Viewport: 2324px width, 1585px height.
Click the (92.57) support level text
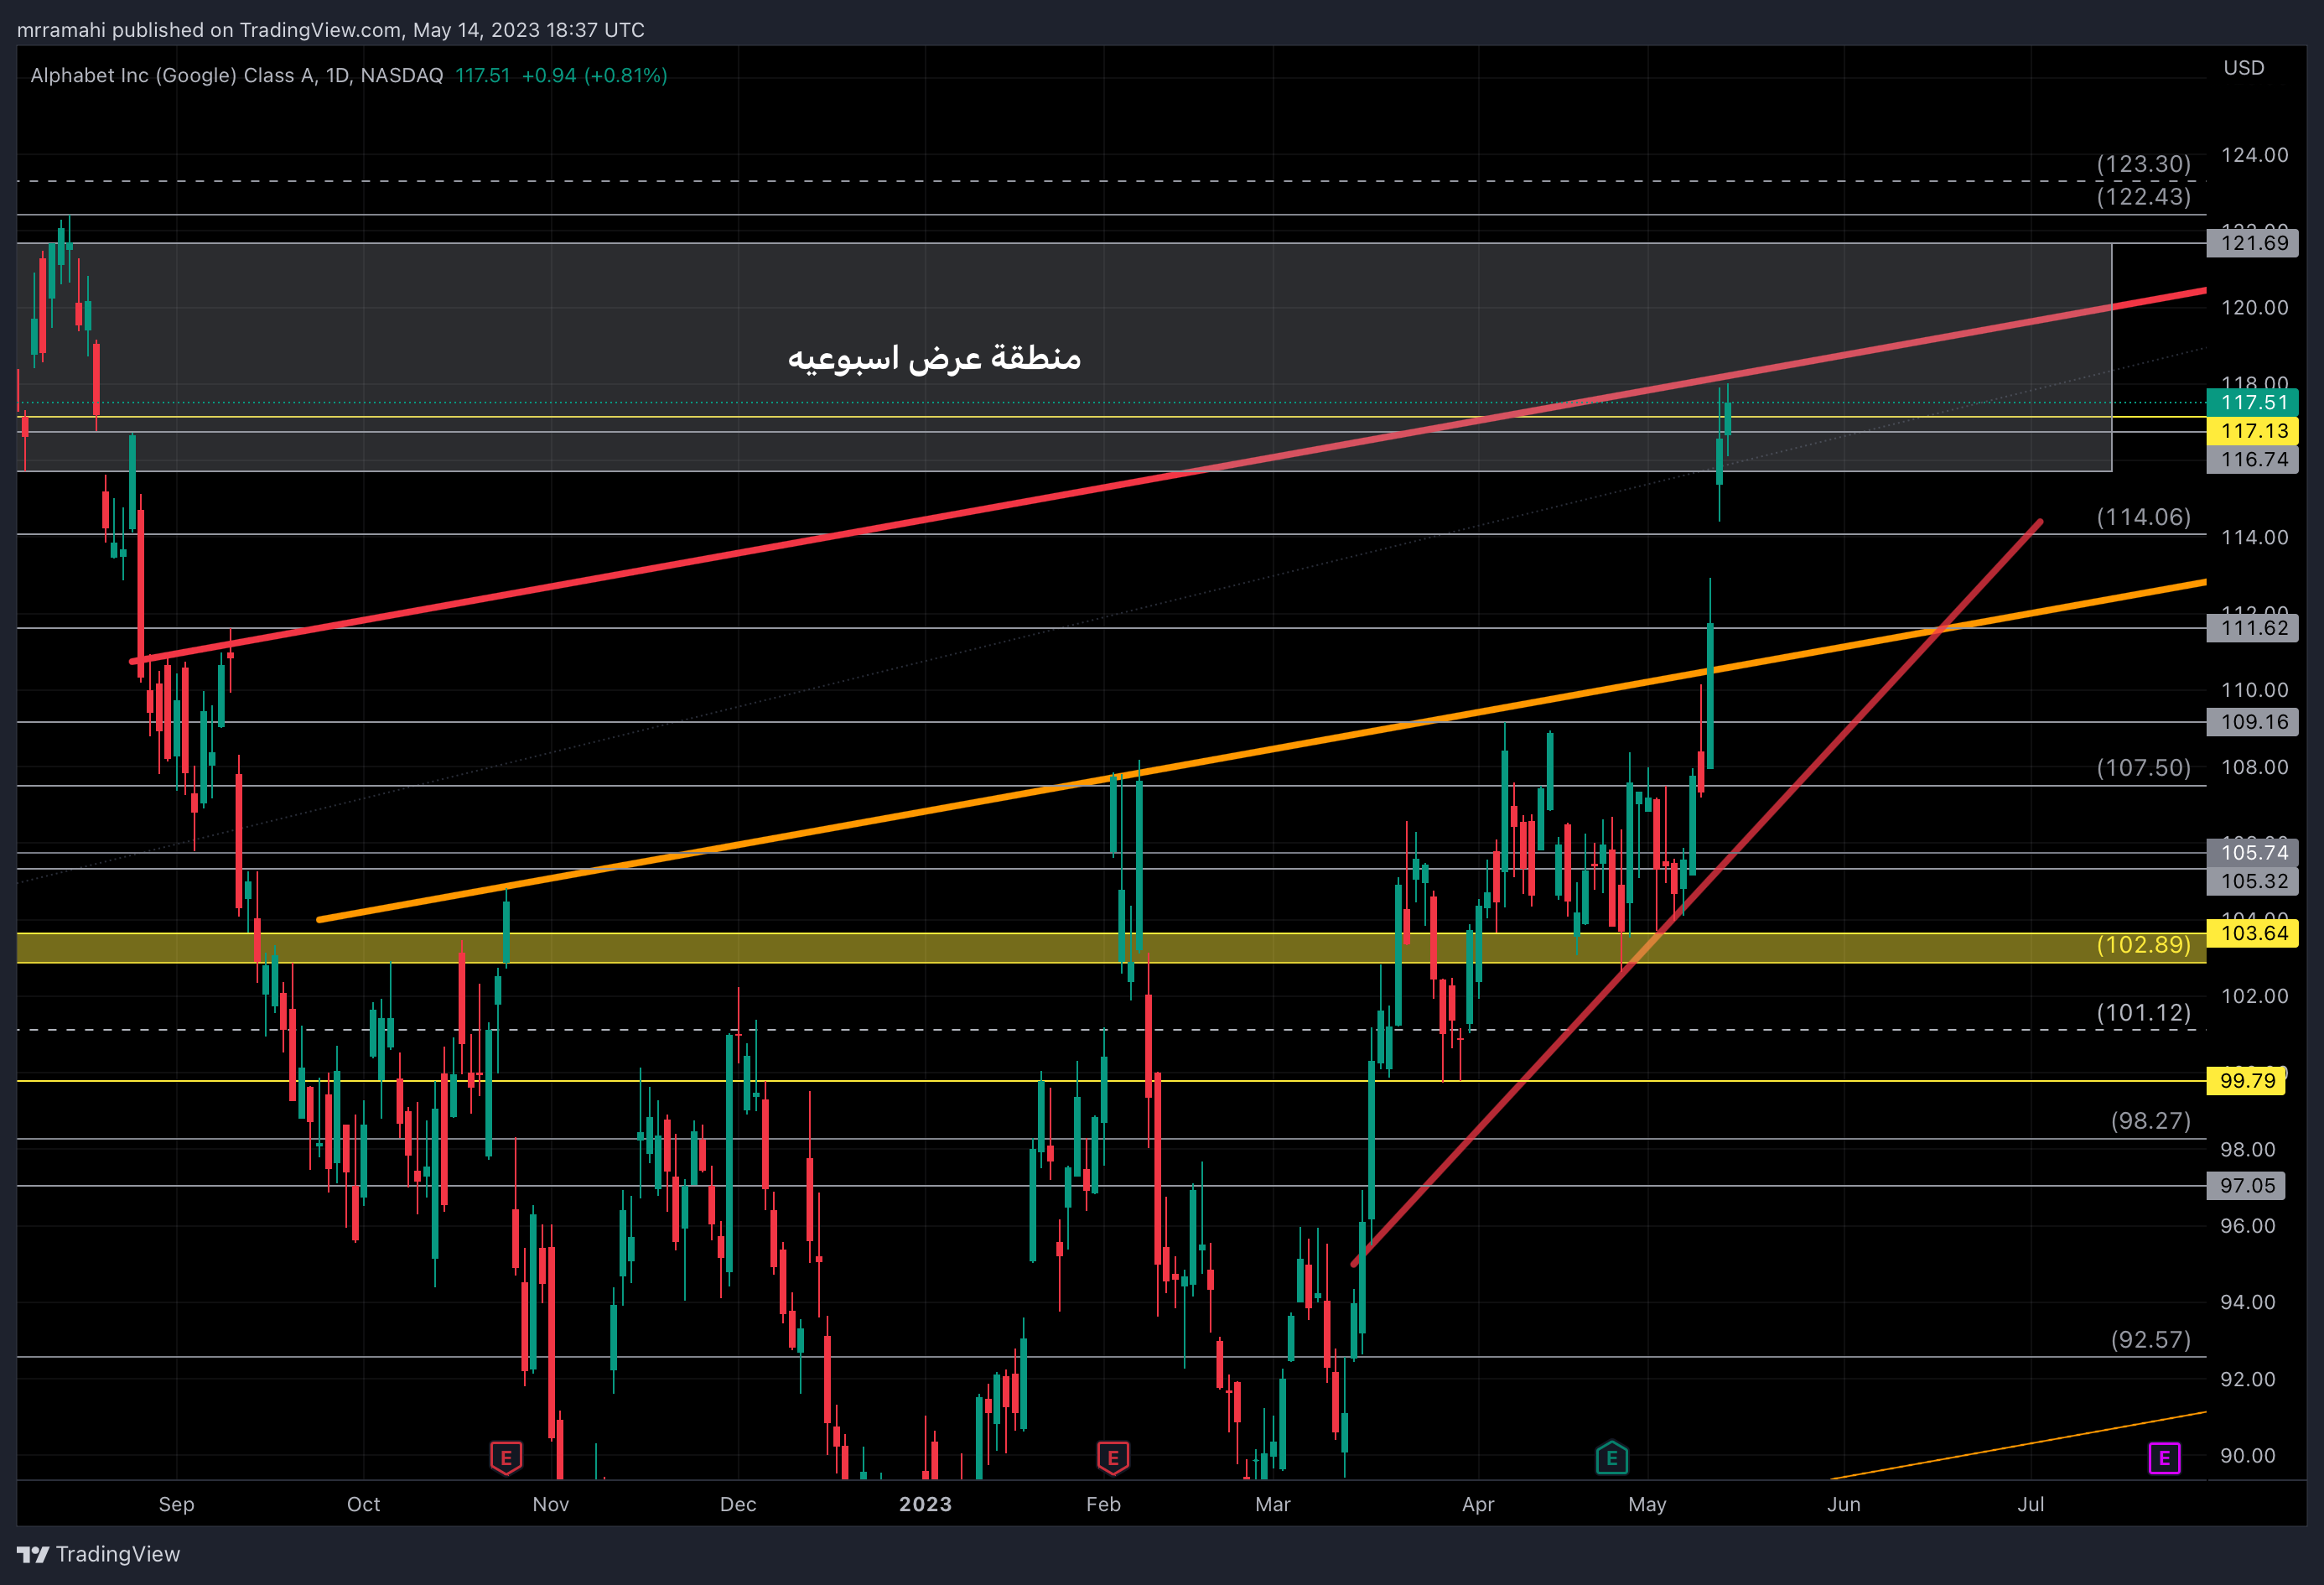click(x=2150, y=1339)
